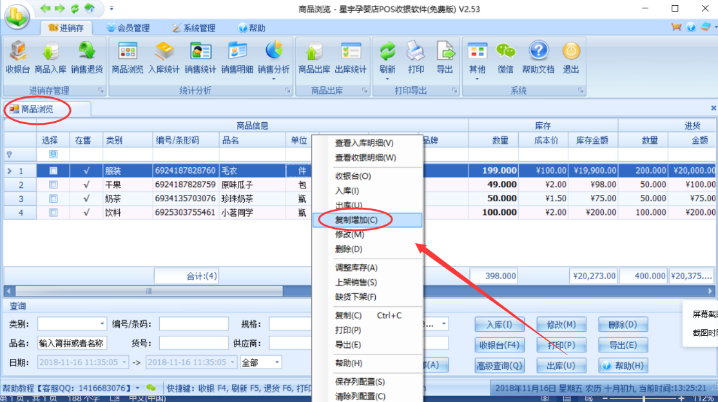Click the 品名 search input field
The width and height of the screenshot is (718, 402).
pyautogui.click(x=72, y=343)
